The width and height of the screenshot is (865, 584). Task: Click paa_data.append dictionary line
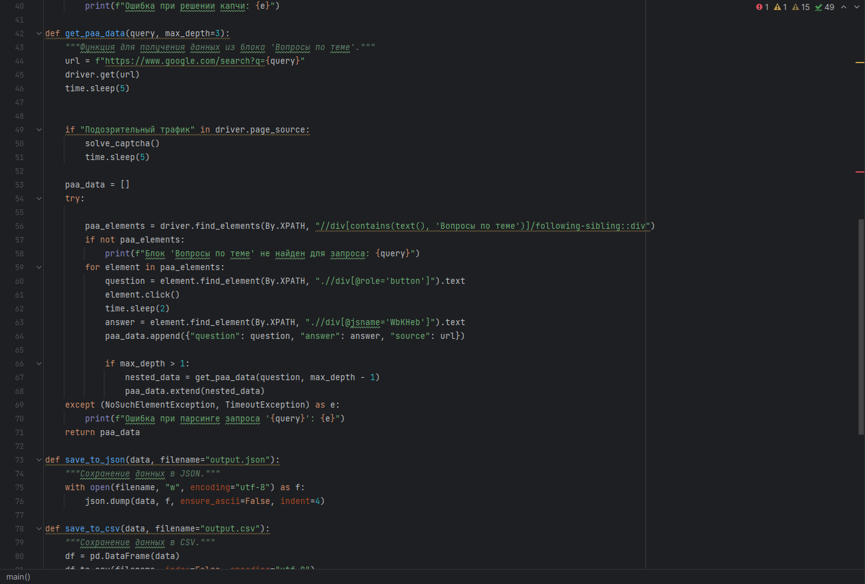(x=285, y=336)
